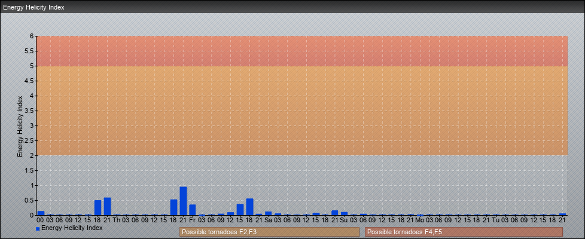Viewport: 585px width, 239px height.
Task: Click the blue bar above the 00 label
Action: [41, 213]
